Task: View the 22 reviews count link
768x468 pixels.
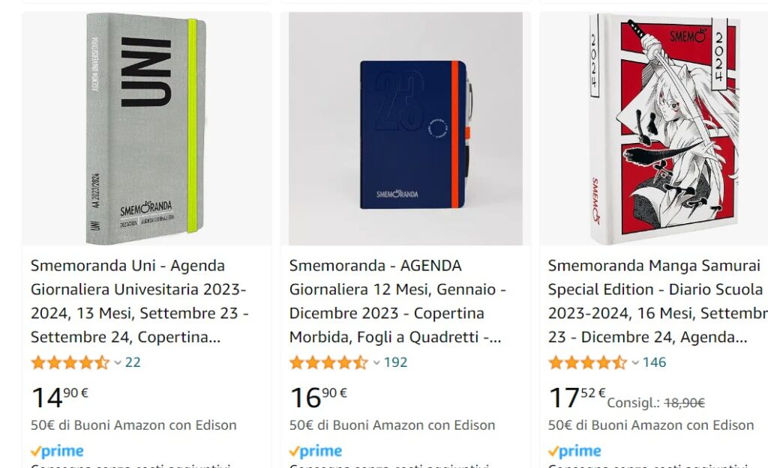Action: [x=133, y=362]
